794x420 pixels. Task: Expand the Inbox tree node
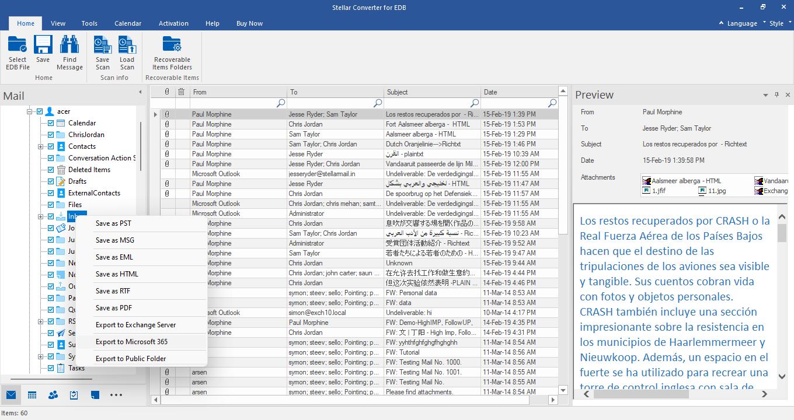(41, 216)
